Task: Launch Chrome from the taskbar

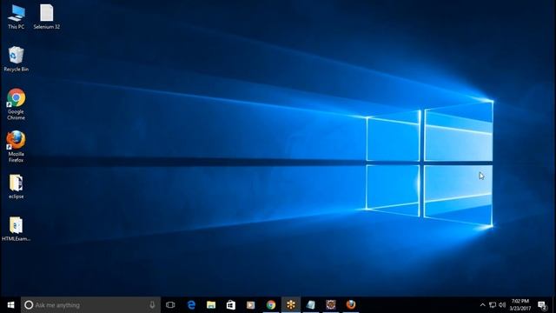Action: [271, 305]
